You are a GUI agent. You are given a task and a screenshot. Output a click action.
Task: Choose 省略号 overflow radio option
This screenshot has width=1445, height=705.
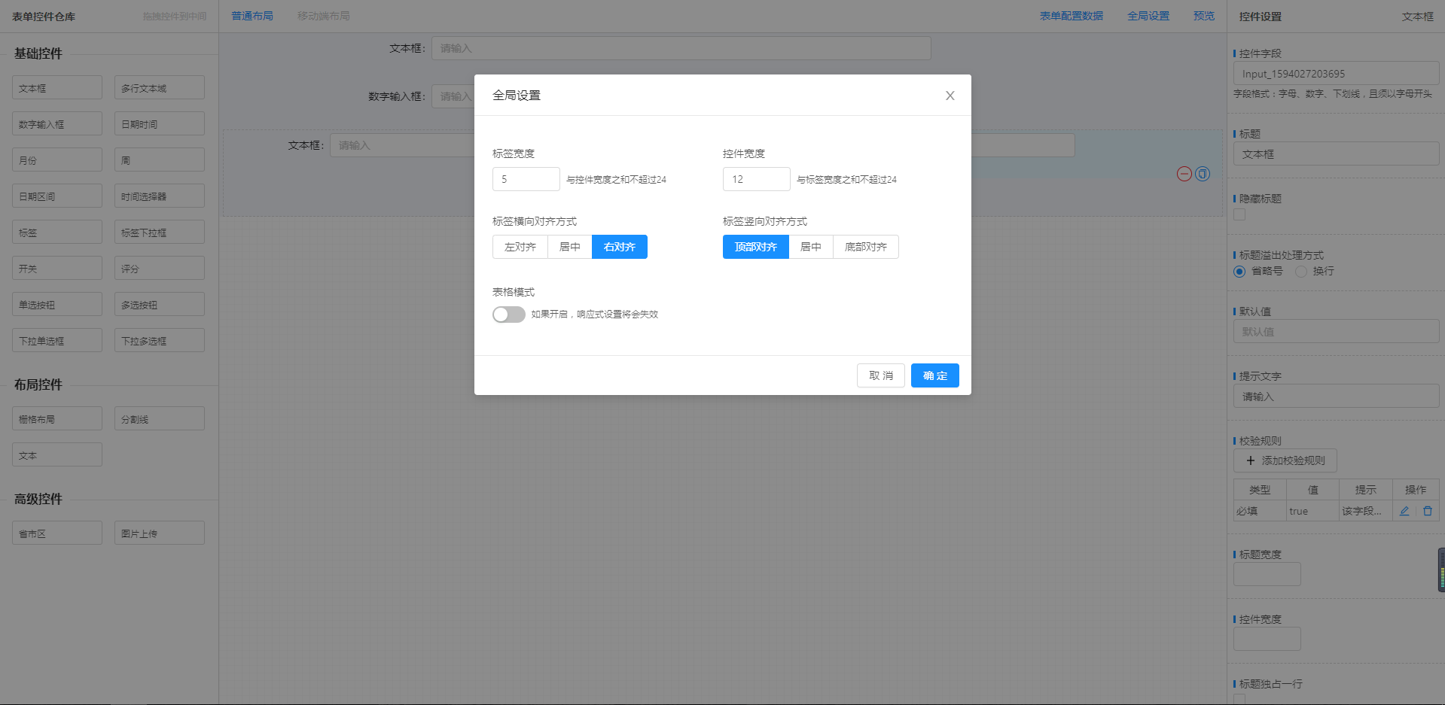click(1239, 272)
